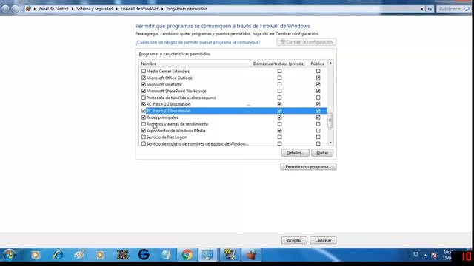Go to Sistema y seguridad breadcrumb

[94, 9]
